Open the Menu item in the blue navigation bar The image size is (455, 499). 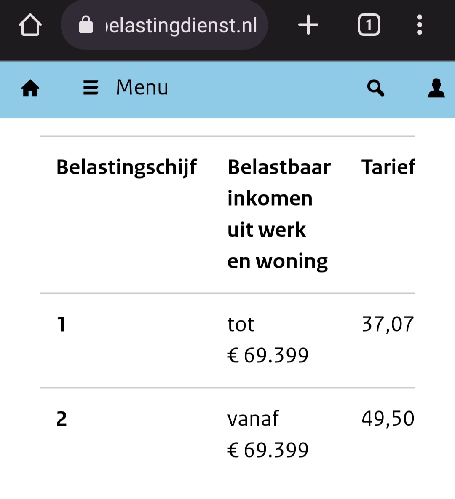[x=142, y=87]
